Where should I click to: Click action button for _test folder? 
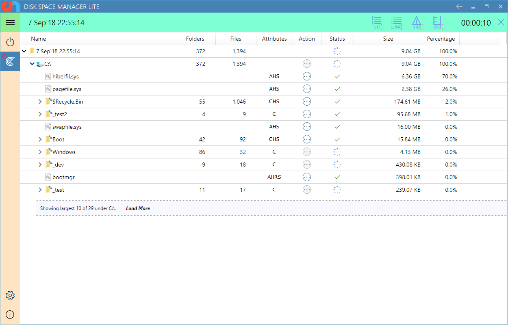click(x=307, y=190)
